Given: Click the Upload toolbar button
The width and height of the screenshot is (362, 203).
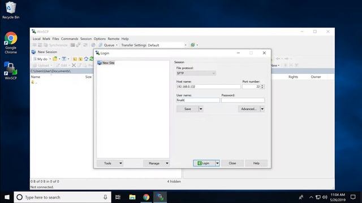Looking at the screenshot, I should pos(42,65).
